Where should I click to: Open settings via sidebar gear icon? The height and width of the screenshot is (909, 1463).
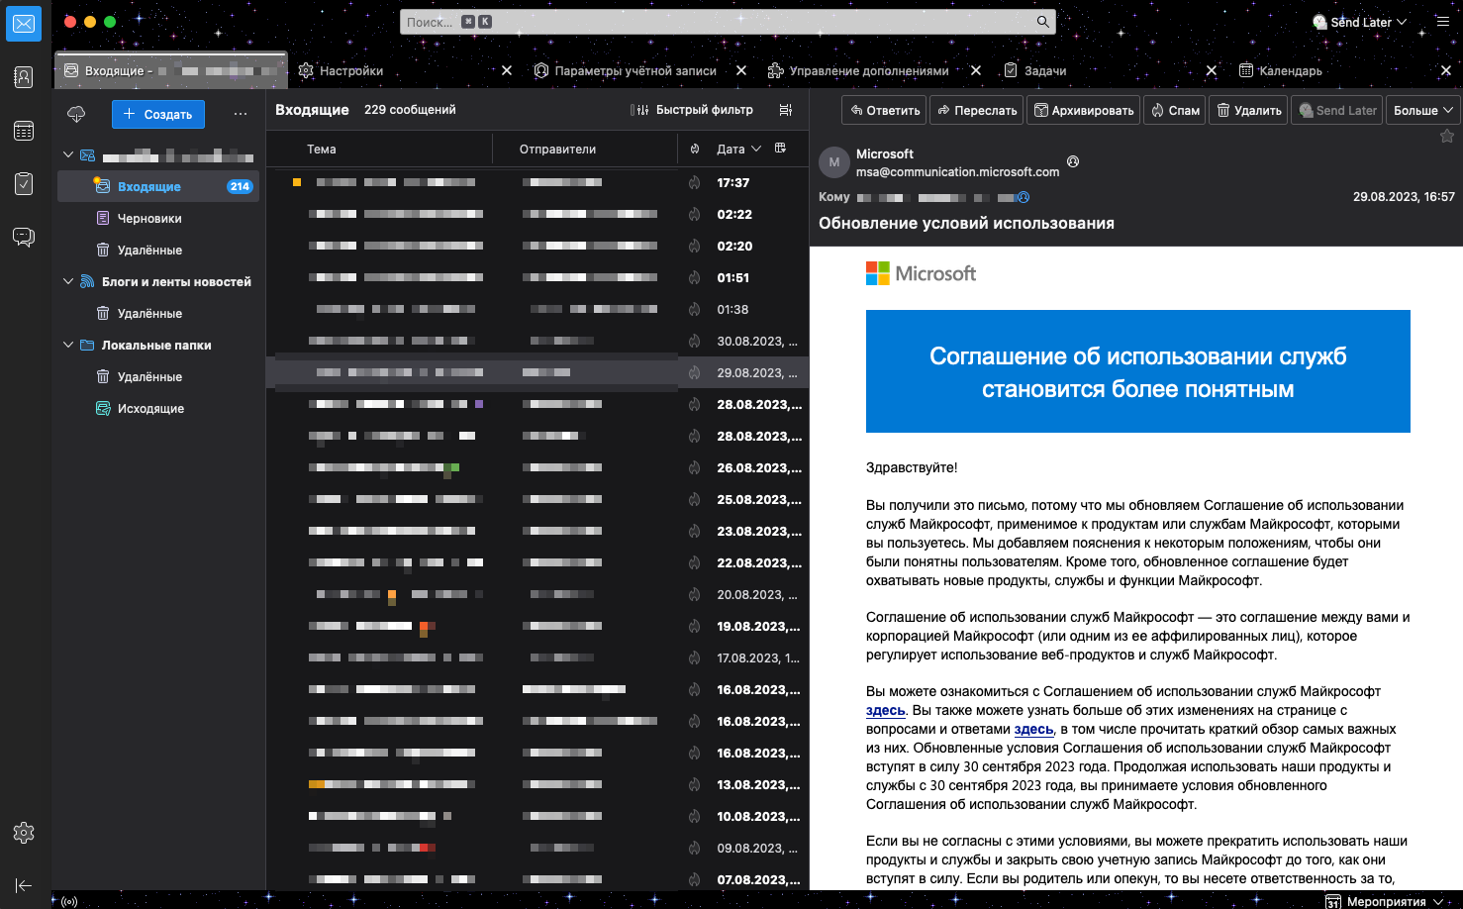point(24,833)
